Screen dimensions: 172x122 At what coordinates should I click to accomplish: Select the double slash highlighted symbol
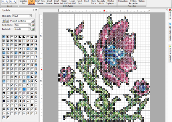tap(24, 89)
